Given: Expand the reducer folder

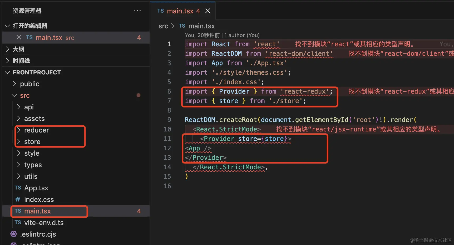Looking at the screenshot, I should (x=19, y=130).
